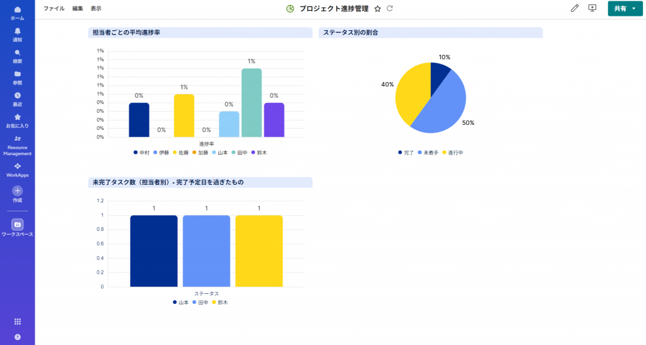Open the 参照 browse folder icon
Screen dimensions: 646x345
17,74
